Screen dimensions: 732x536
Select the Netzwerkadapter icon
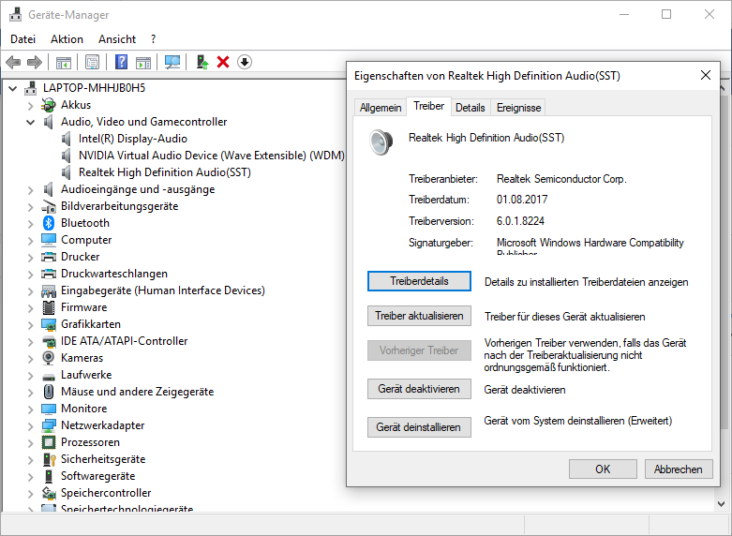click(49, 425)
